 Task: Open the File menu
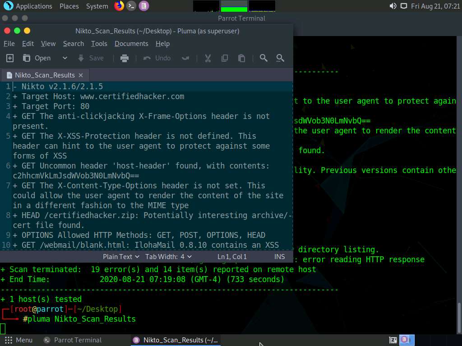(x=9, y=44)
